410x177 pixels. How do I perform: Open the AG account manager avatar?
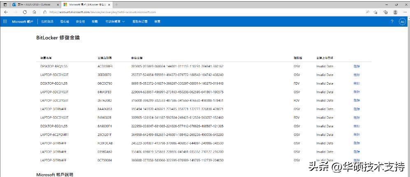[x=402, y=22]
